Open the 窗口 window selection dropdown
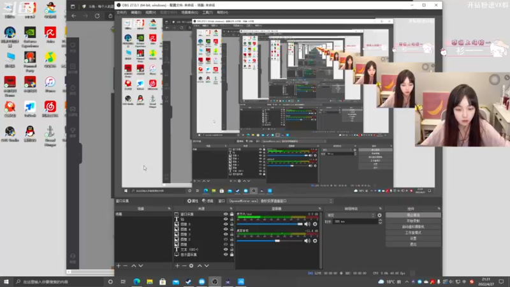The image size is (510, 287). (x=280, y=201)
